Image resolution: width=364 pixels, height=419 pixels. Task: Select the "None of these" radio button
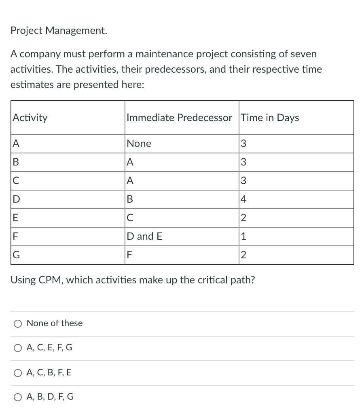point(18,323)
